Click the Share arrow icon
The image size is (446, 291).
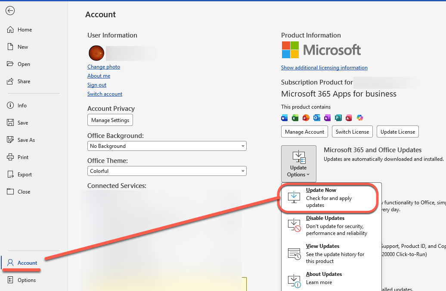pyautogui.click(x=10, y=81)
